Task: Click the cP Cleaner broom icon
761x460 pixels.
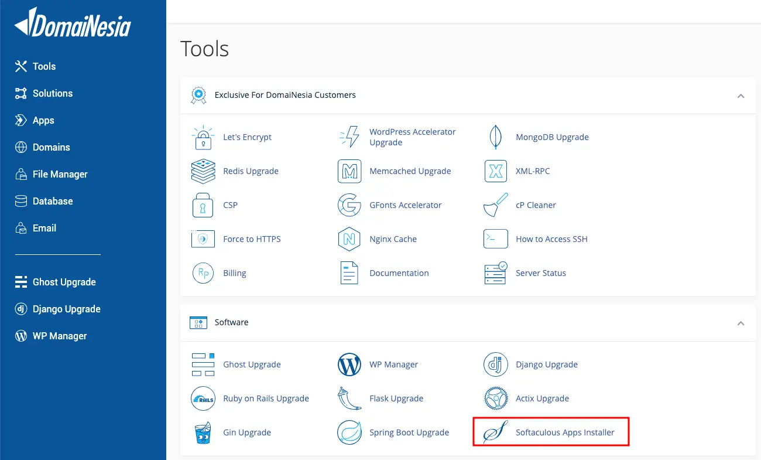Action: pos(496,205)
